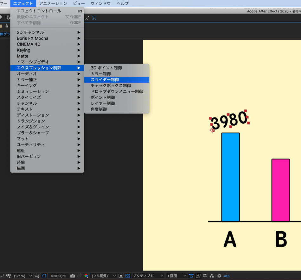301x280 pixels.
Task: Click the puppet pin tool icon
Action: click(x=8, y=17)
